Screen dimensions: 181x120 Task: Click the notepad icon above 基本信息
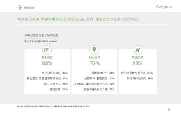point(47,50)
